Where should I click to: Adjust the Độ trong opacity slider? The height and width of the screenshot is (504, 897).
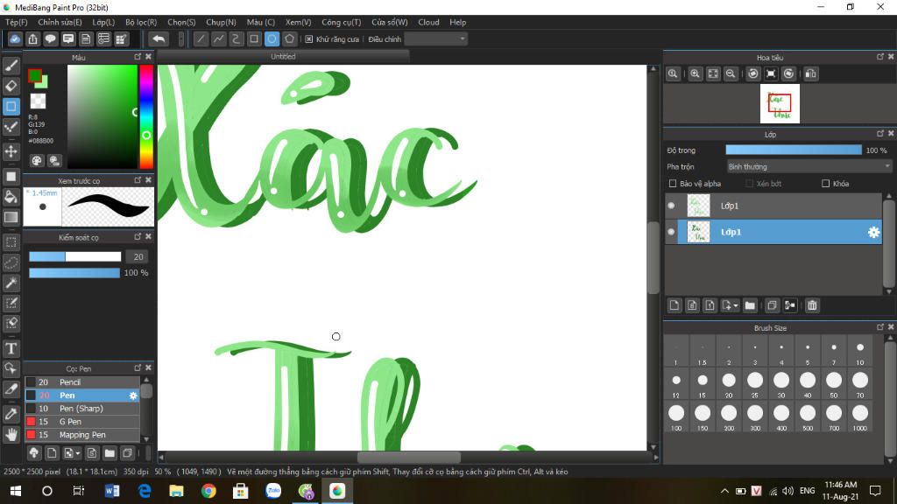tap(794, 150)
